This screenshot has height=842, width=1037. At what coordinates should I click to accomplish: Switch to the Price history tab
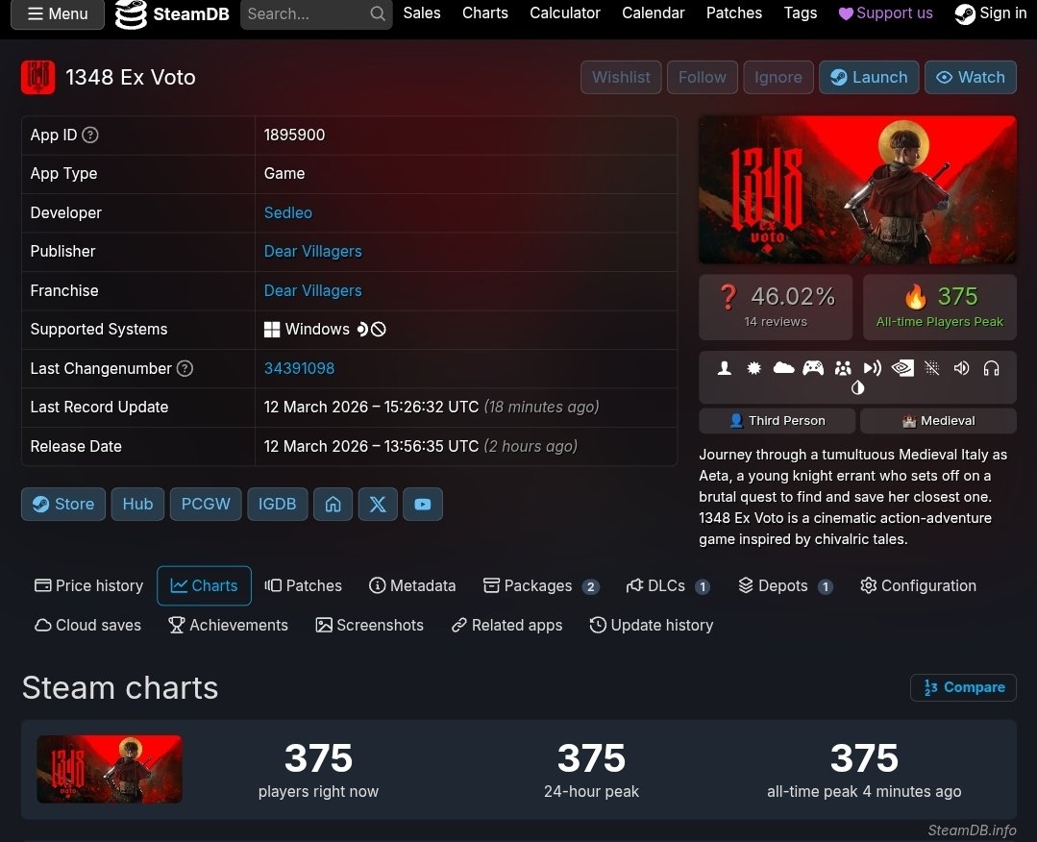[88, 586]
